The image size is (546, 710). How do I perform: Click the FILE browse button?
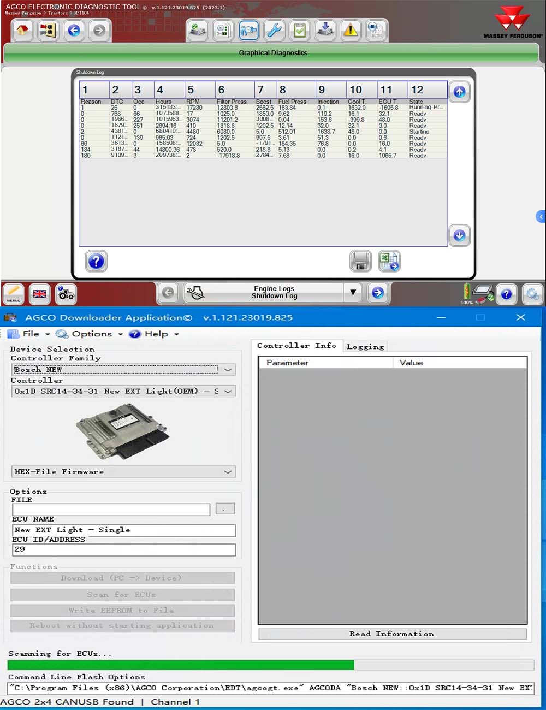coord(225,509)
